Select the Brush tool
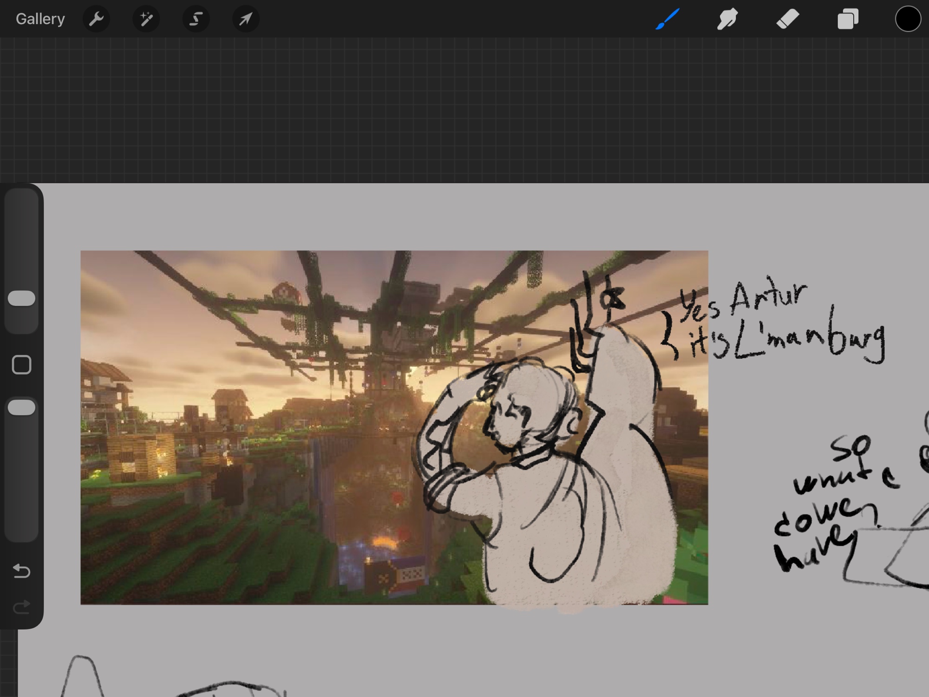The image size is (929, 697). pyautogui.click(x=667, y=19)
